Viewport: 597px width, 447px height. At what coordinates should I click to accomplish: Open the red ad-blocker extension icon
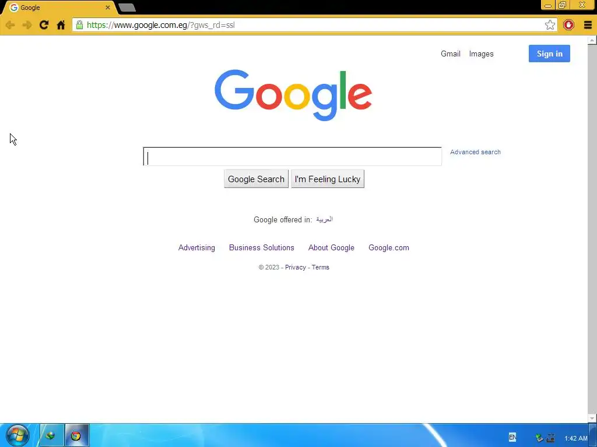point(568,25)
